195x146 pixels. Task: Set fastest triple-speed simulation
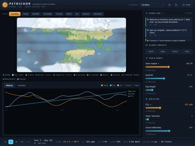[22, 142]
